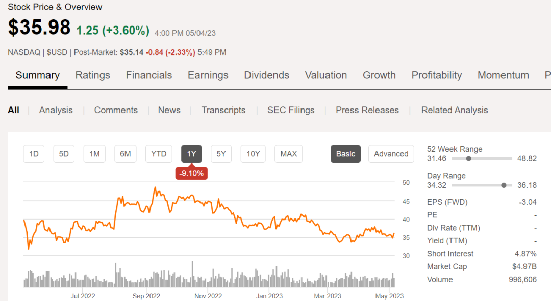This screenshot has height=301, width=551.
Task: View the Profitability tab
Action: point(437,75)
